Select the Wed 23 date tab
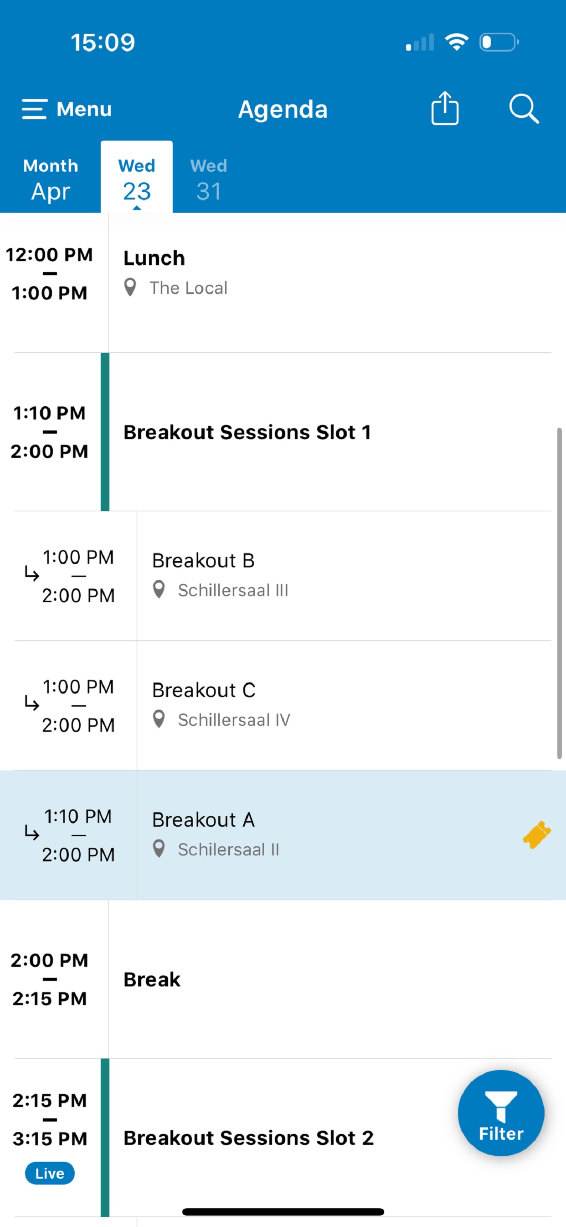 pyautogui.click(x=137, y=177)
